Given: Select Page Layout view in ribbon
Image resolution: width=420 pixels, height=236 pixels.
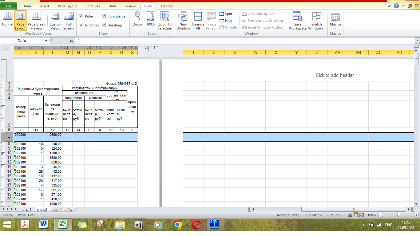Looking at the screenshot, I should 20,20.
